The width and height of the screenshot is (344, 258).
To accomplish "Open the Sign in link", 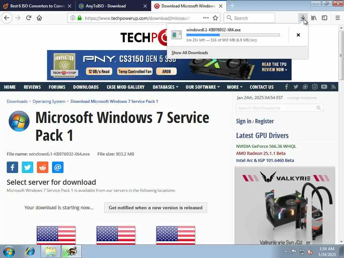I will tap(244, 121).
